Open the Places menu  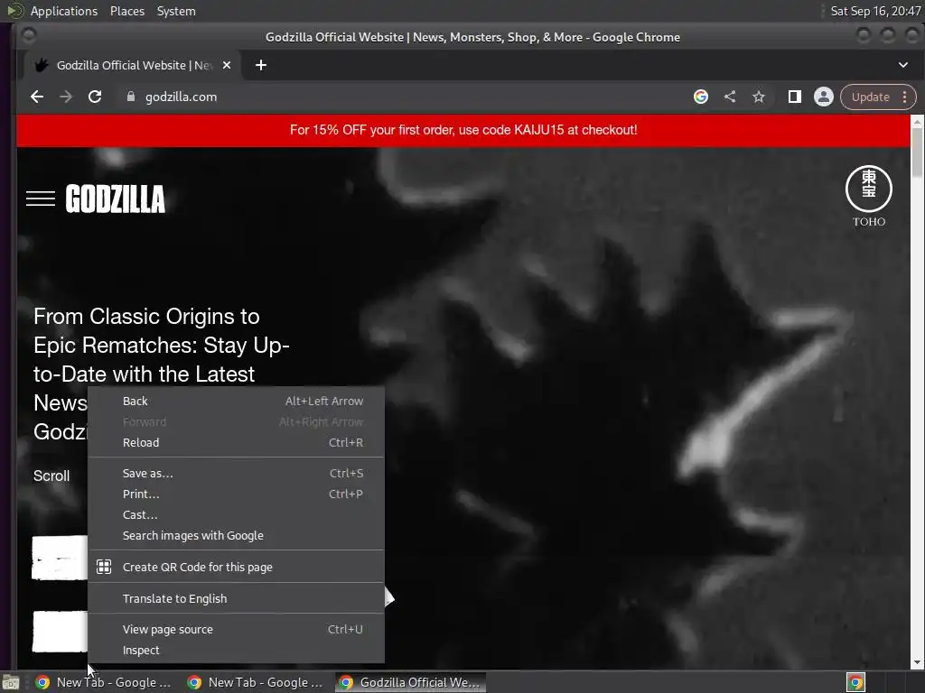[127, 11]
